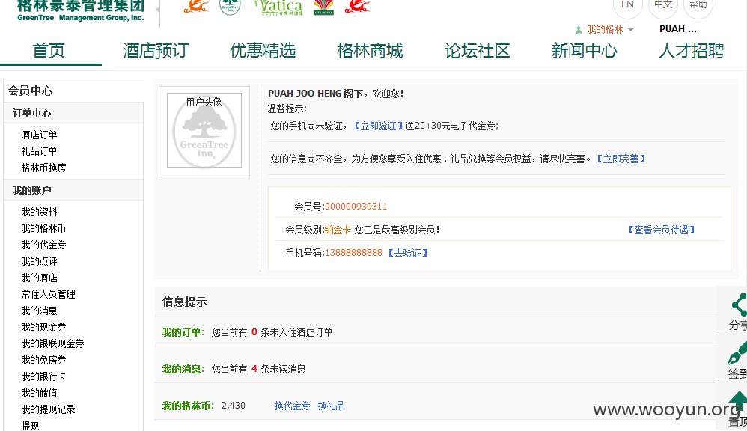Open 我的提现记录 in the sidebar
Image resolution: width=747 pixels, height=431 pixels.
[x=48, y=409]
